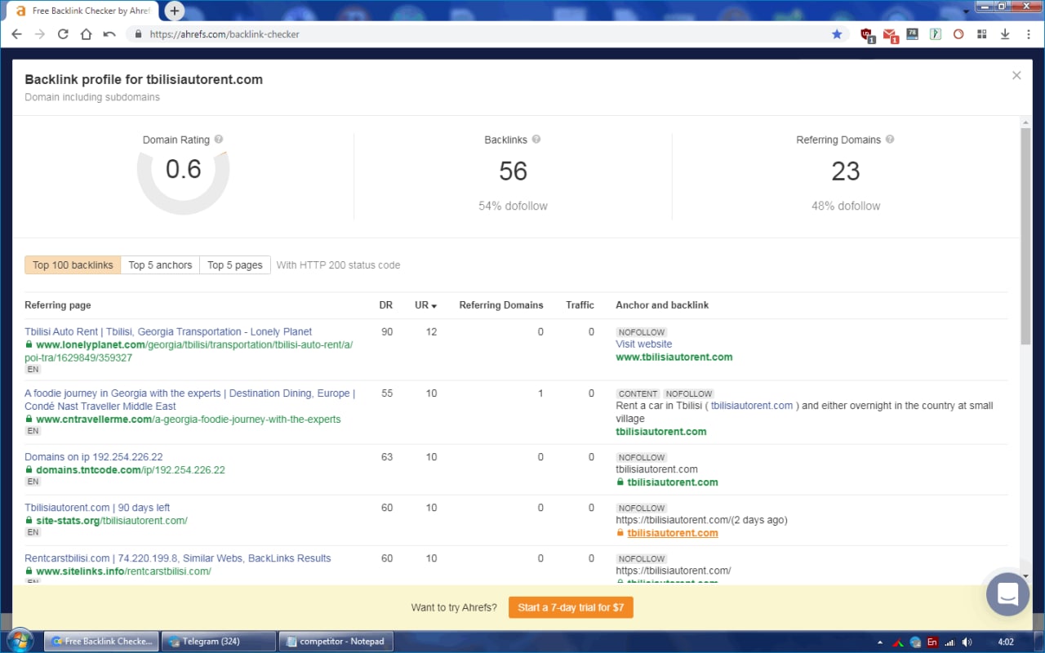Sort by the DR column header
1045x653 pixels.
[x=386, y=305]
